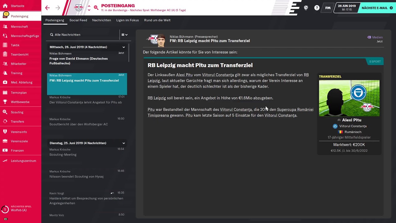Click Supercupa României link in article

(x=295, y=110)
